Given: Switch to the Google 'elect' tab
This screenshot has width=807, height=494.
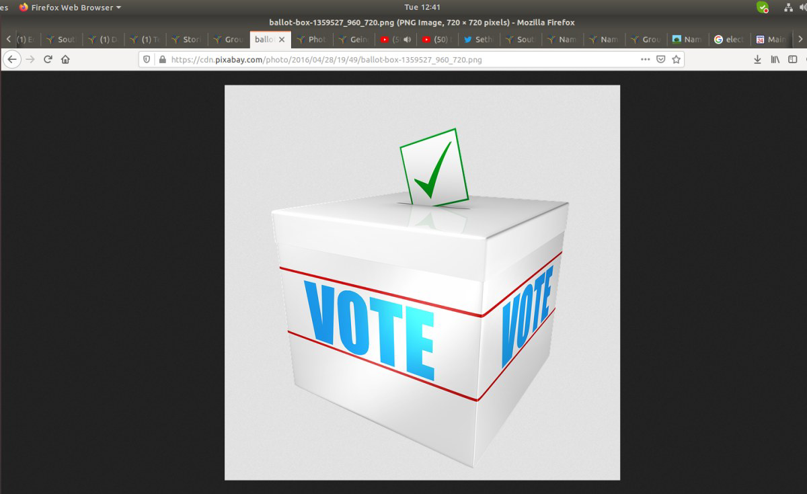Looking at the screenshot, I should [x=729, y=40].
